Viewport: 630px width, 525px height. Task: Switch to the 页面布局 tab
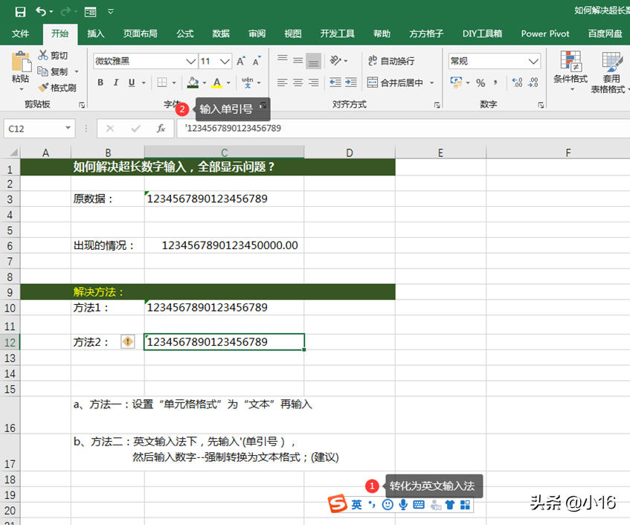tap(141, 33)
